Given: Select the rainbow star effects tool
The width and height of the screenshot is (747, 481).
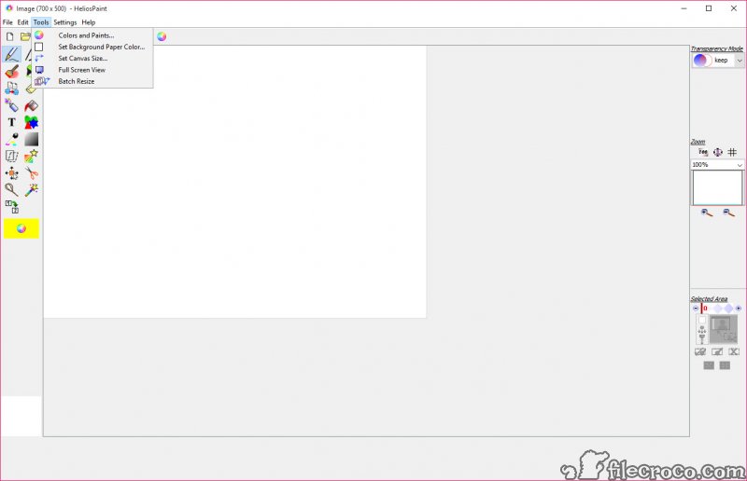Looking at the screenshot, I should tap(32, 156).
